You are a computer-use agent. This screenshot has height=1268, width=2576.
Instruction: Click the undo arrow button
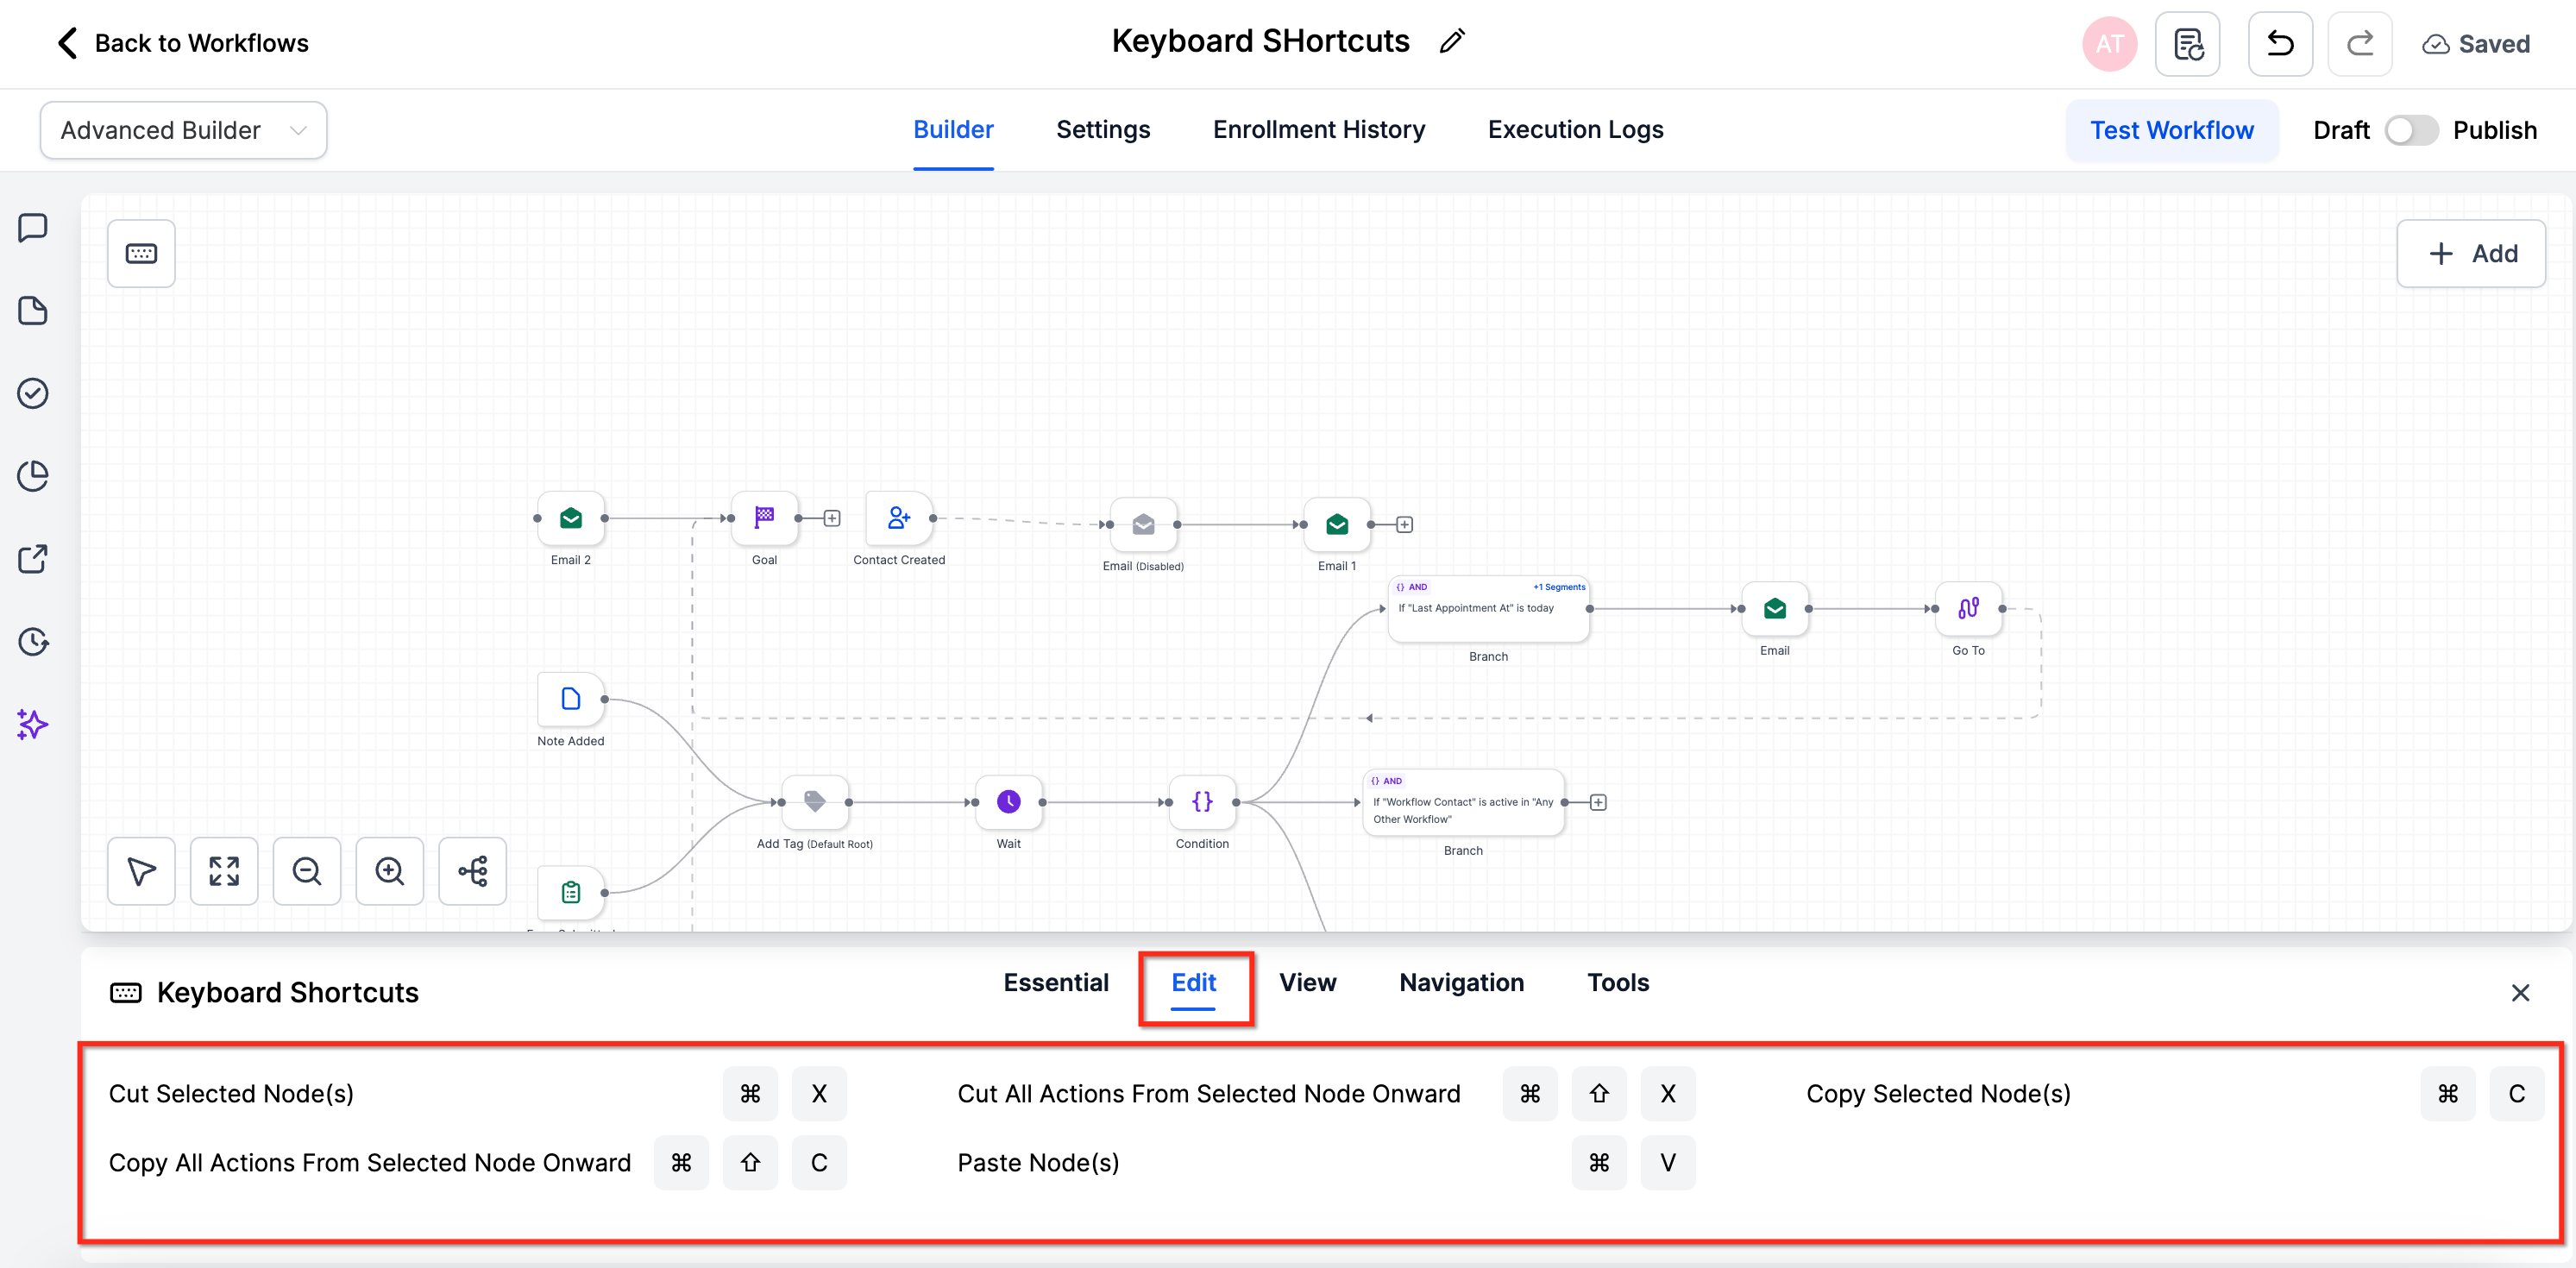coord(2280,44)
